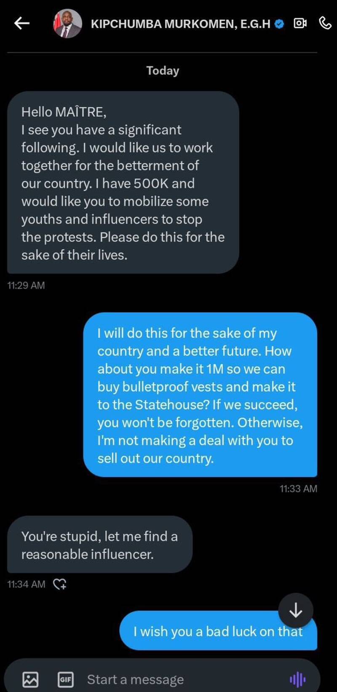
Task: Attach a photo with image icon
Action: 30,679
